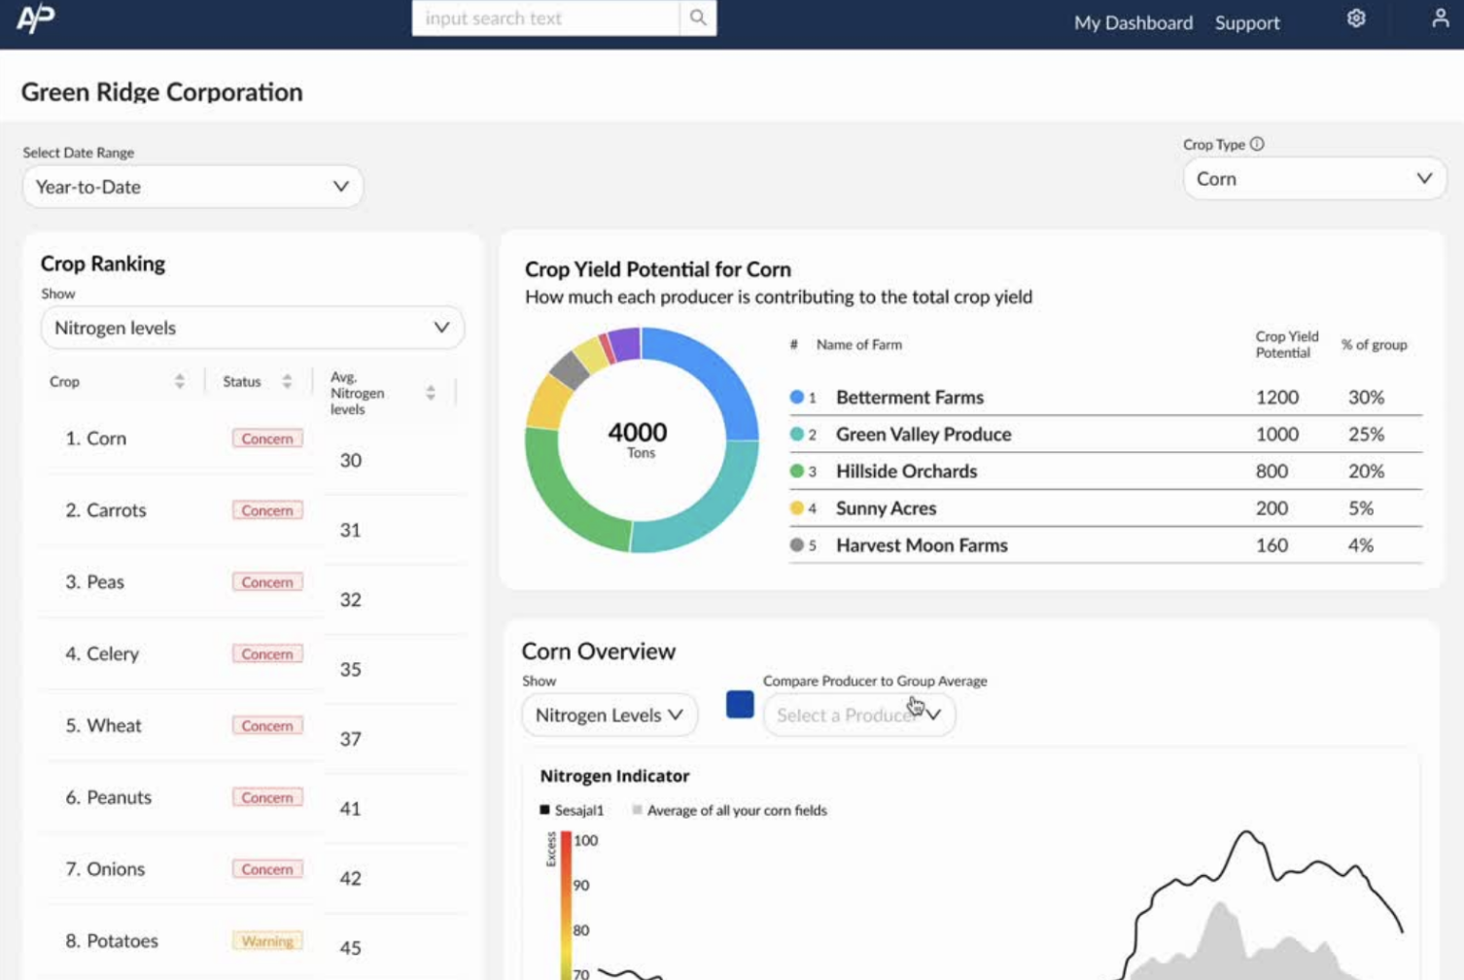Click the Crop Type info icon
The width and height of the screenshot is (1464, 980).
coord(1257,144)
